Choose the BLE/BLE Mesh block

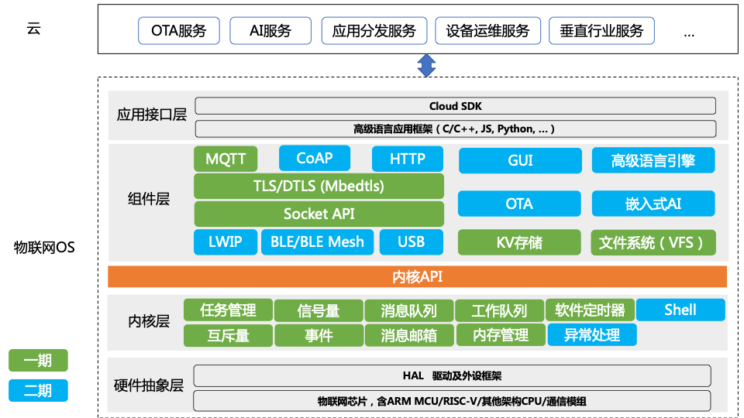coord(317,242)
